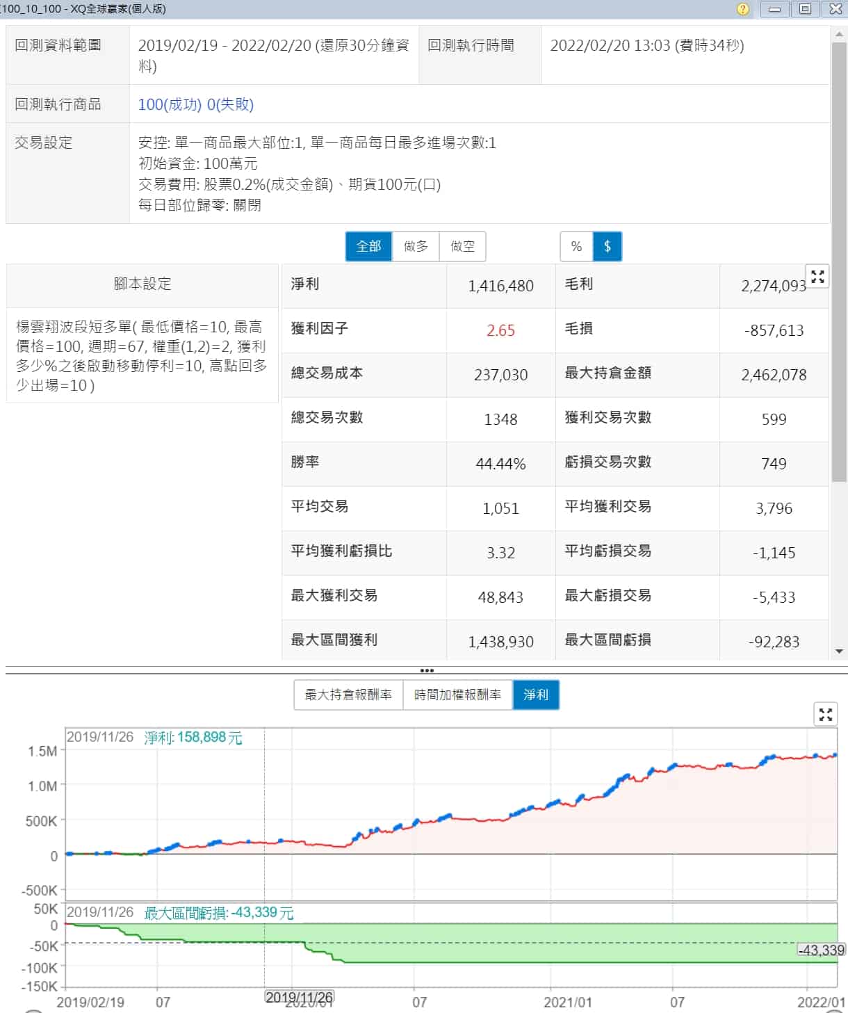Viewport: 848px width, 1013px height.
Task: Click the 2019/11/26 date marker on timeline
Action: (300, 997)
